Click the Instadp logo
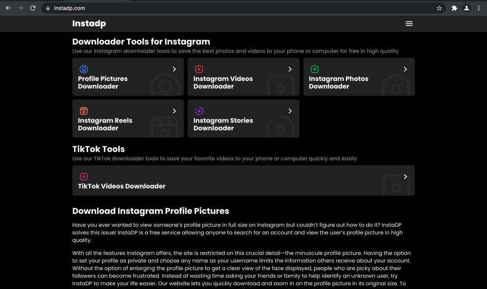 (89, 23)
